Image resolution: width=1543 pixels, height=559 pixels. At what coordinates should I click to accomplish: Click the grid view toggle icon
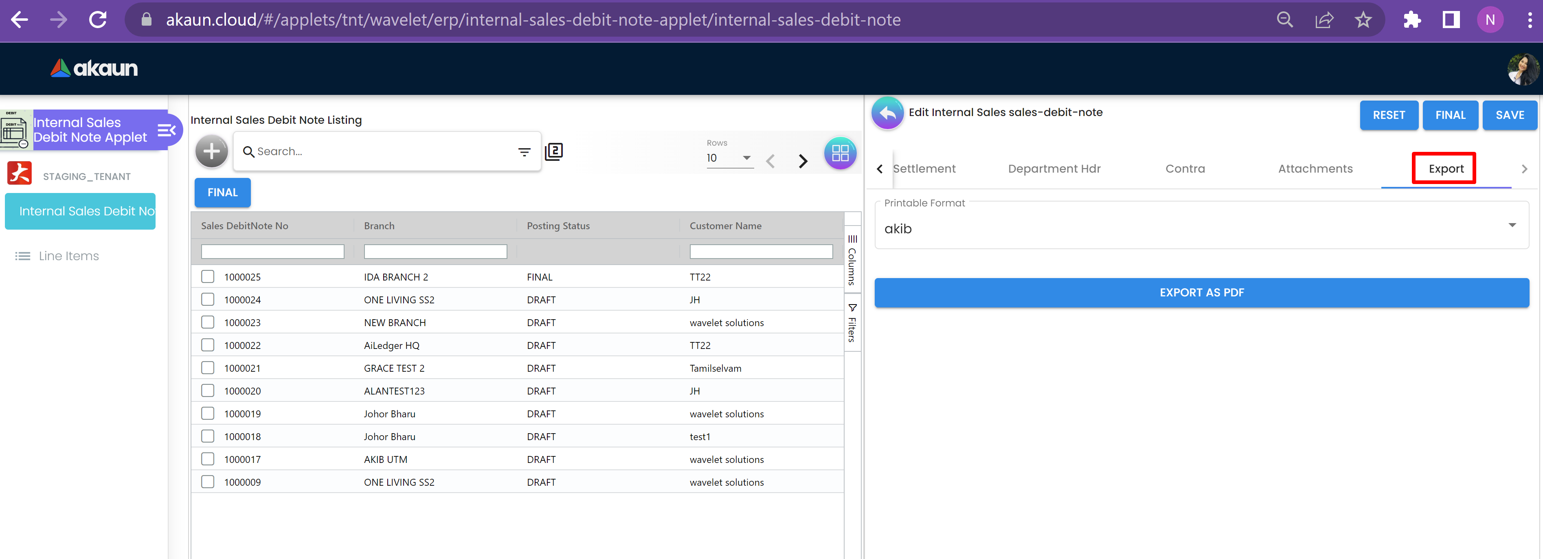840,153
